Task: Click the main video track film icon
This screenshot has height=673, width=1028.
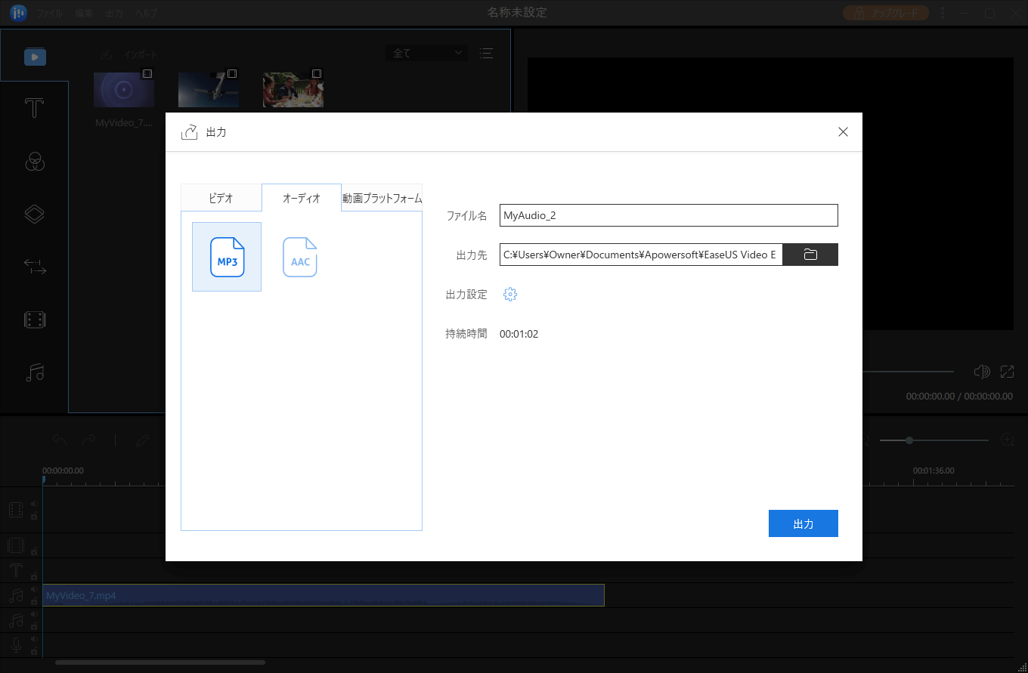Action: tap(16, 510)
